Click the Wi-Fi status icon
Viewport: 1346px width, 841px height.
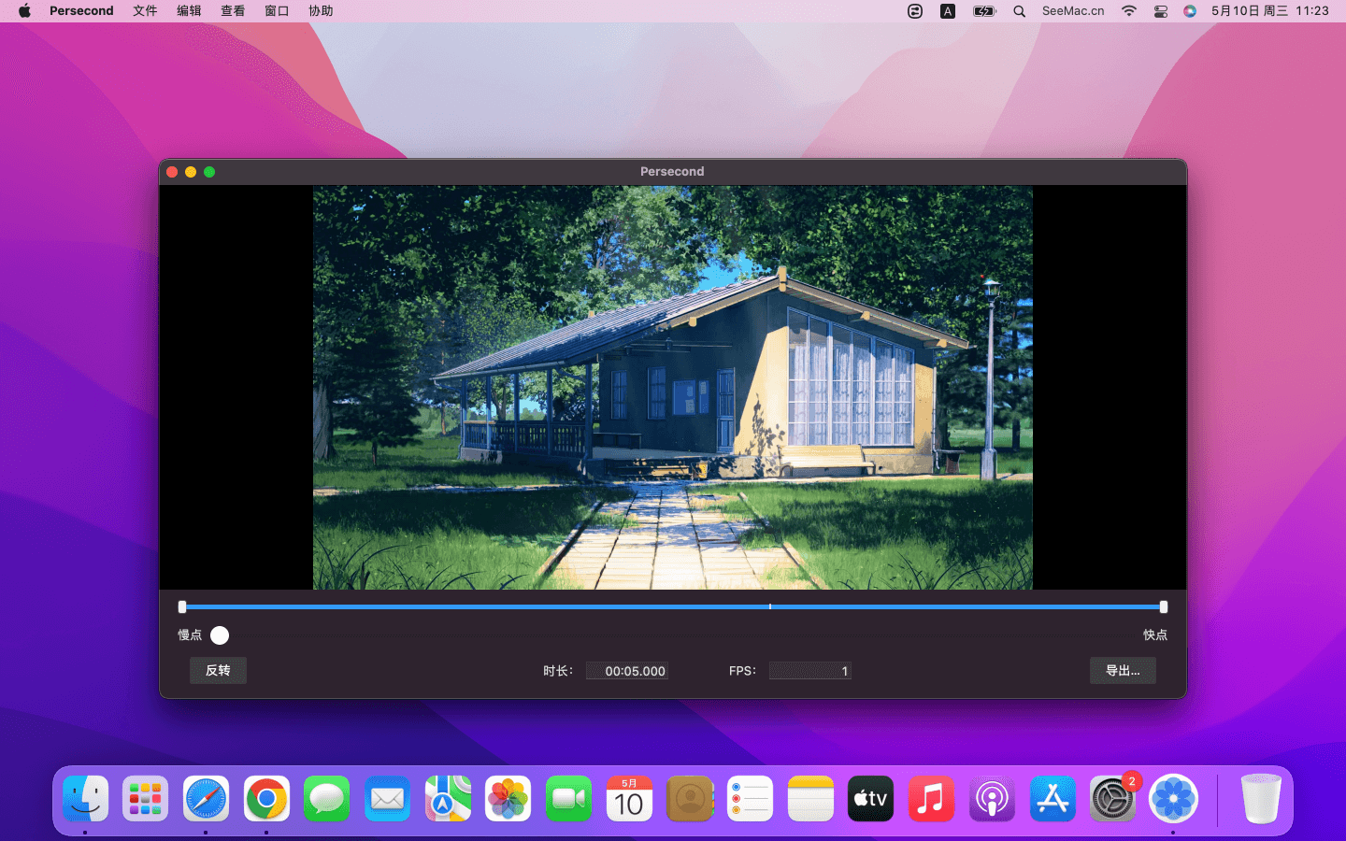pyautogui.click(x=1129, y=11)
